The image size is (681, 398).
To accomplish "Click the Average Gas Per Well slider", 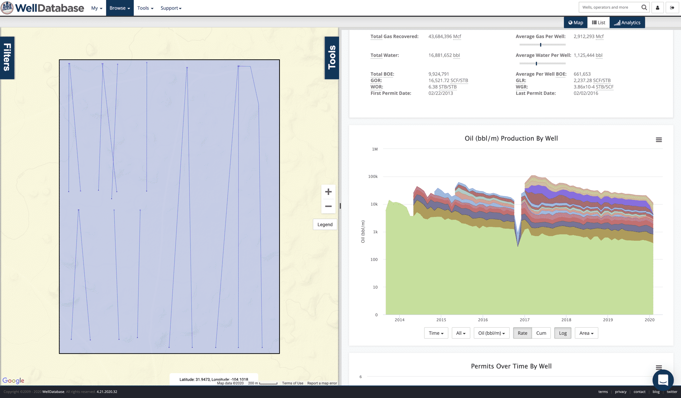I will [542, 45].
